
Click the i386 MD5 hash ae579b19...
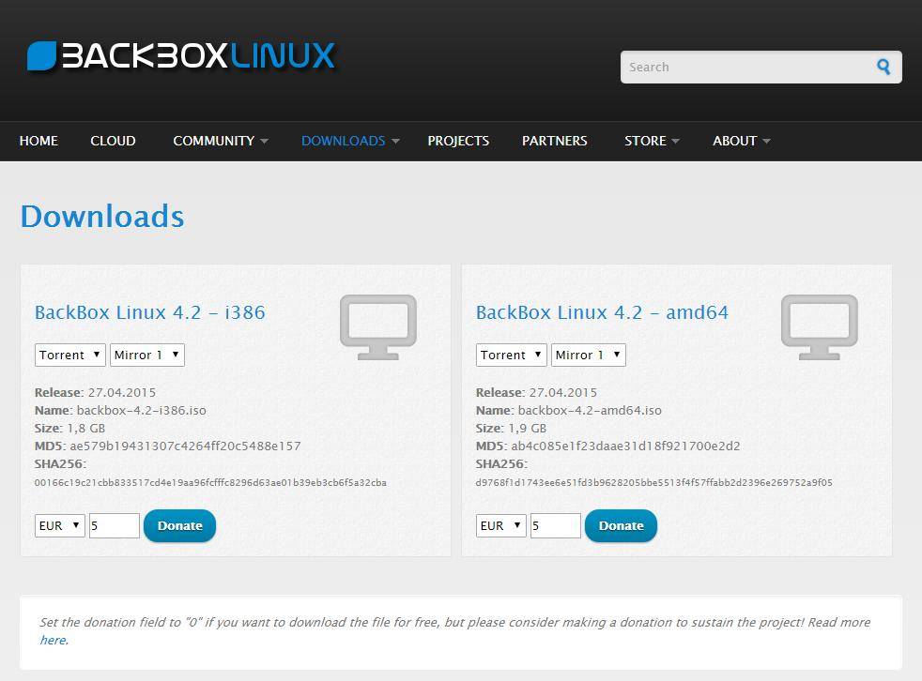click(185, 446)
